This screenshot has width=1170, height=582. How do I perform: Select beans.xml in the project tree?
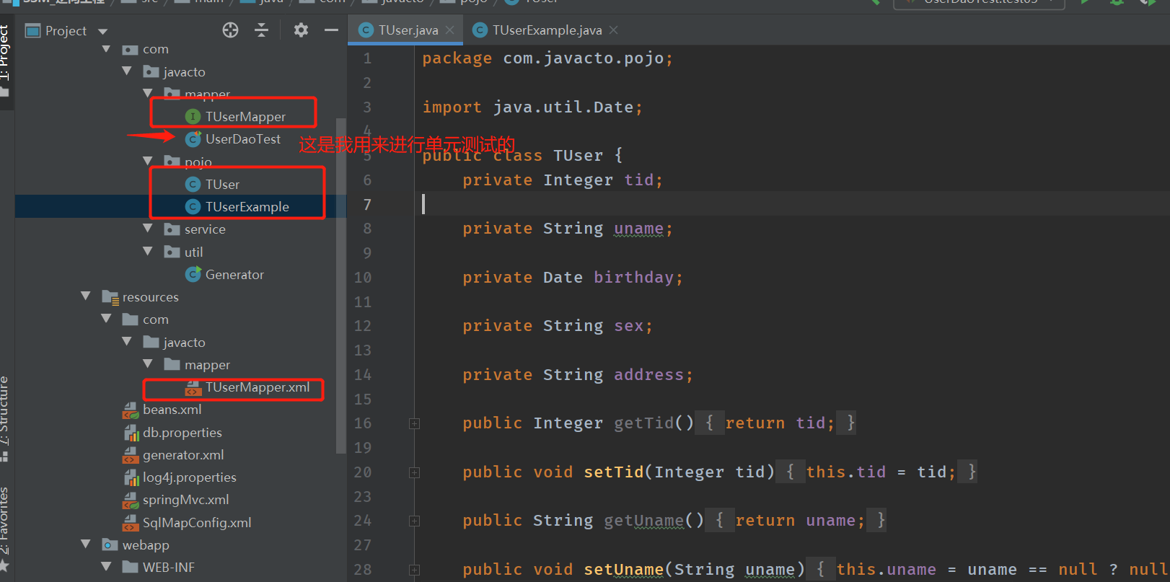pyautogui.click(x=172, y=410)
